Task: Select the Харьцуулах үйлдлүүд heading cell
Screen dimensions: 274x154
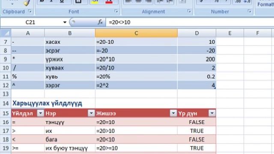Action: pos(47,104)
